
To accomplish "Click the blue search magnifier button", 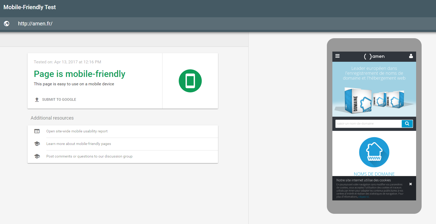I will pyautogui.click(x=407, y=124).
